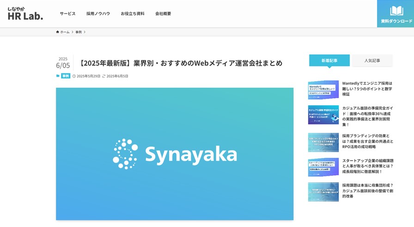Open the 採用ブランディングの効果 article thumbnail

pyautogui.click(x=323, y=143)
